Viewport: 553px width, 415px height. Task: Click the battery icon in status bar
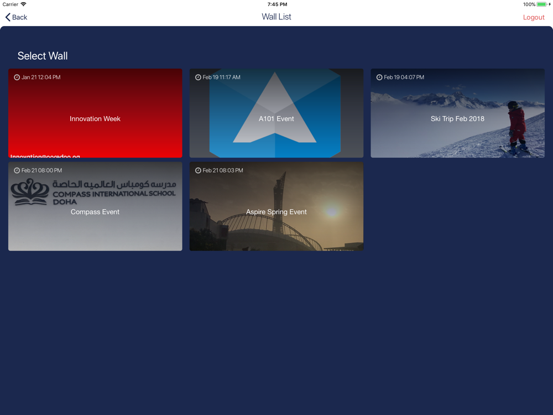(543, 4)
